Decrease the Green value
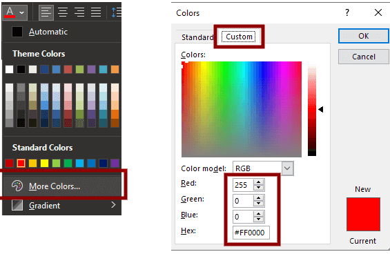 [259, 204]
